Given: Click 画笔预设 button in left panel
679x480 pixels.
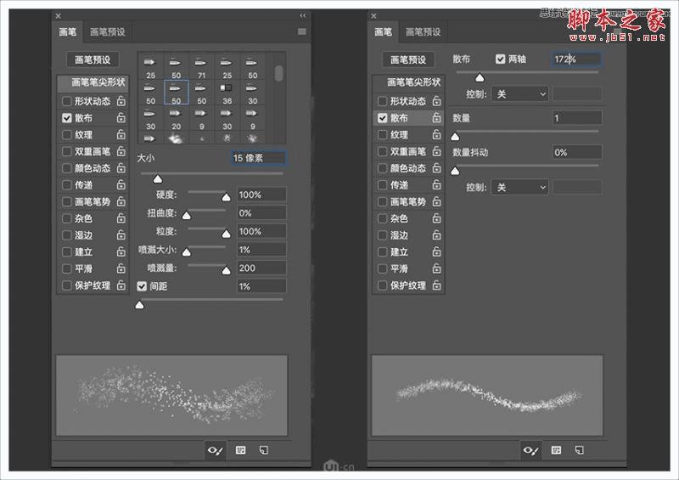Looking at the screenshot, I should pyautogui.click(x=93, y=59).
